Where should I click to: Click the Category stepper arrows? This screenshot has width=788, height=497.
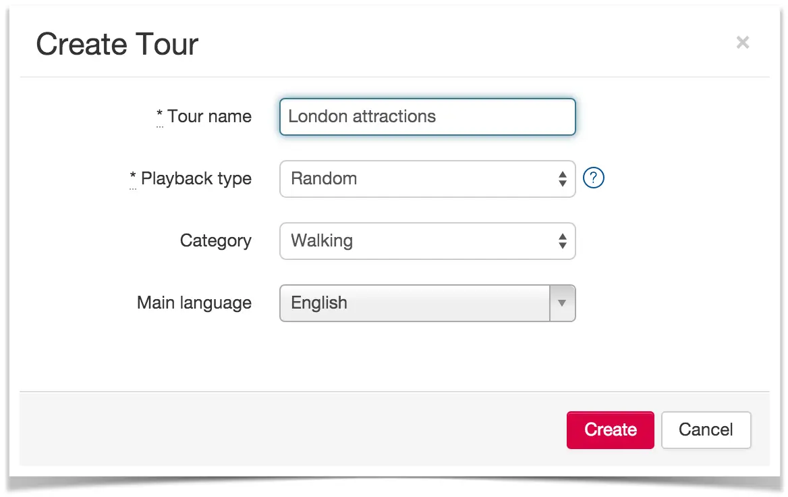pyautogui.click(x=563, y=241)
